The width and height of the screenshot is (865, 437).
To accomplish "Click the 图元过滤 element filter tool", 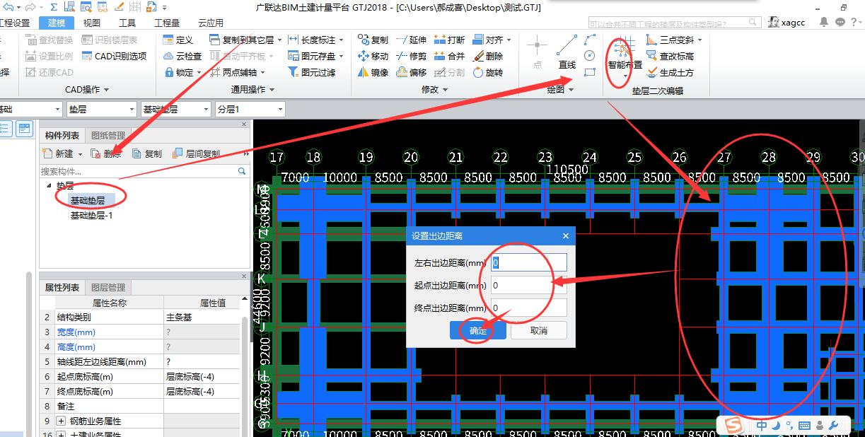I will pyautogui.click(x=312, y=73).
